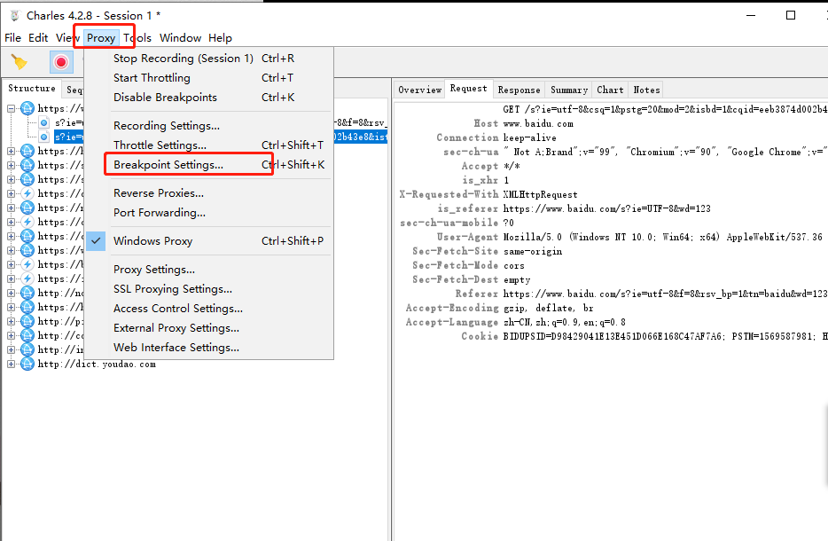
Task: Select the partially hidden Sequence tab
Action: pyautogui.click(x=74, y=90)
